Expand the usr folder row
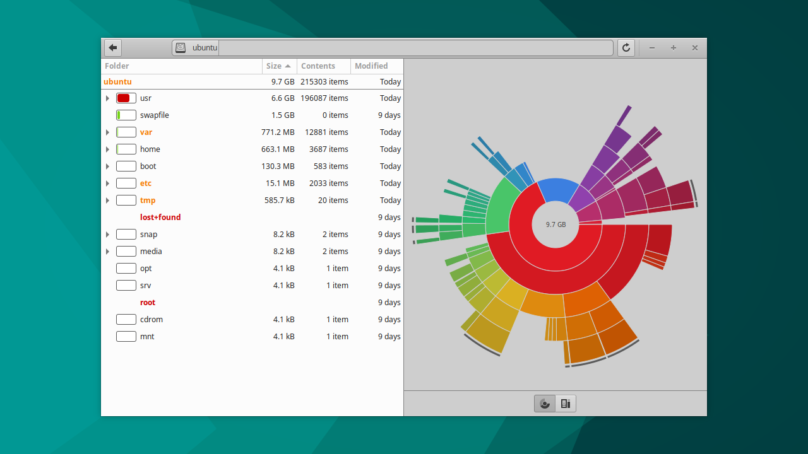Image resolution: width=808 pixels, height=454 pixels. point(107,98)
